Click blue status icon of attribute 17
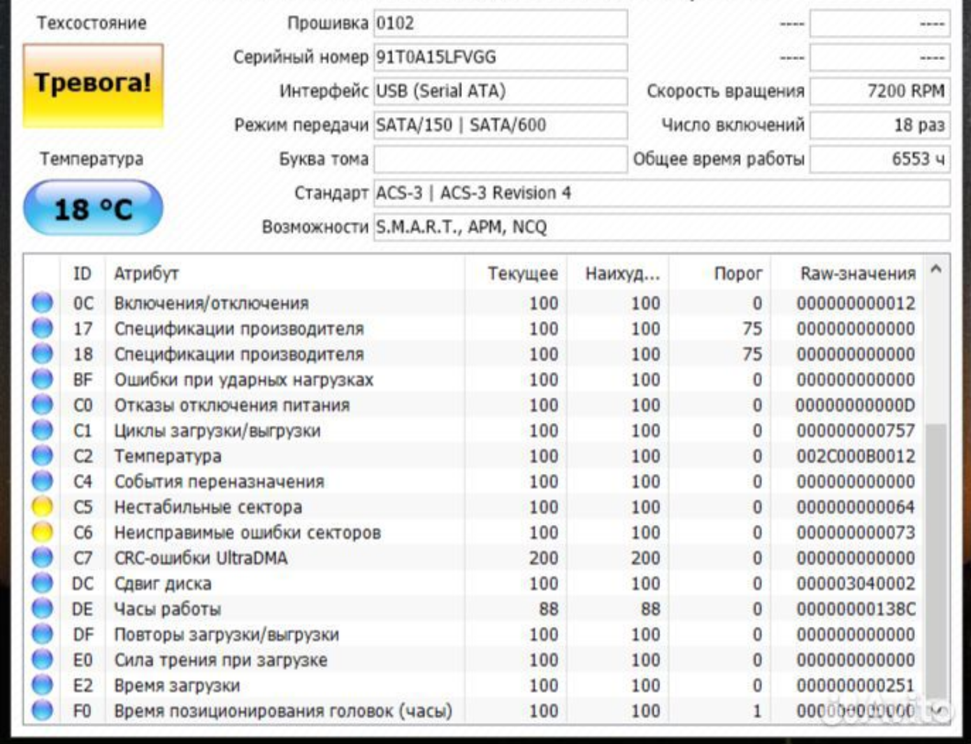Image resolution: width=971 pixels, height=744 pixels. (x=42, y=328)
